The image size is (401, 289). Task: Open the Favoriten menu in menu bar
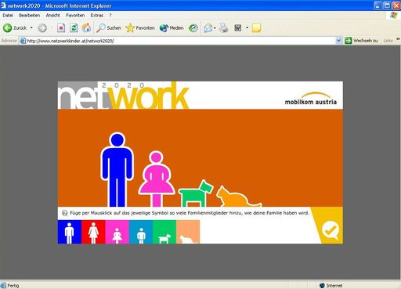75,16
